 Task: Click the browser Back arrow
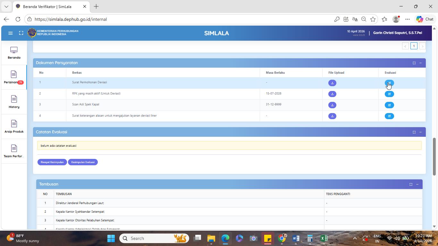coord(6,19)
